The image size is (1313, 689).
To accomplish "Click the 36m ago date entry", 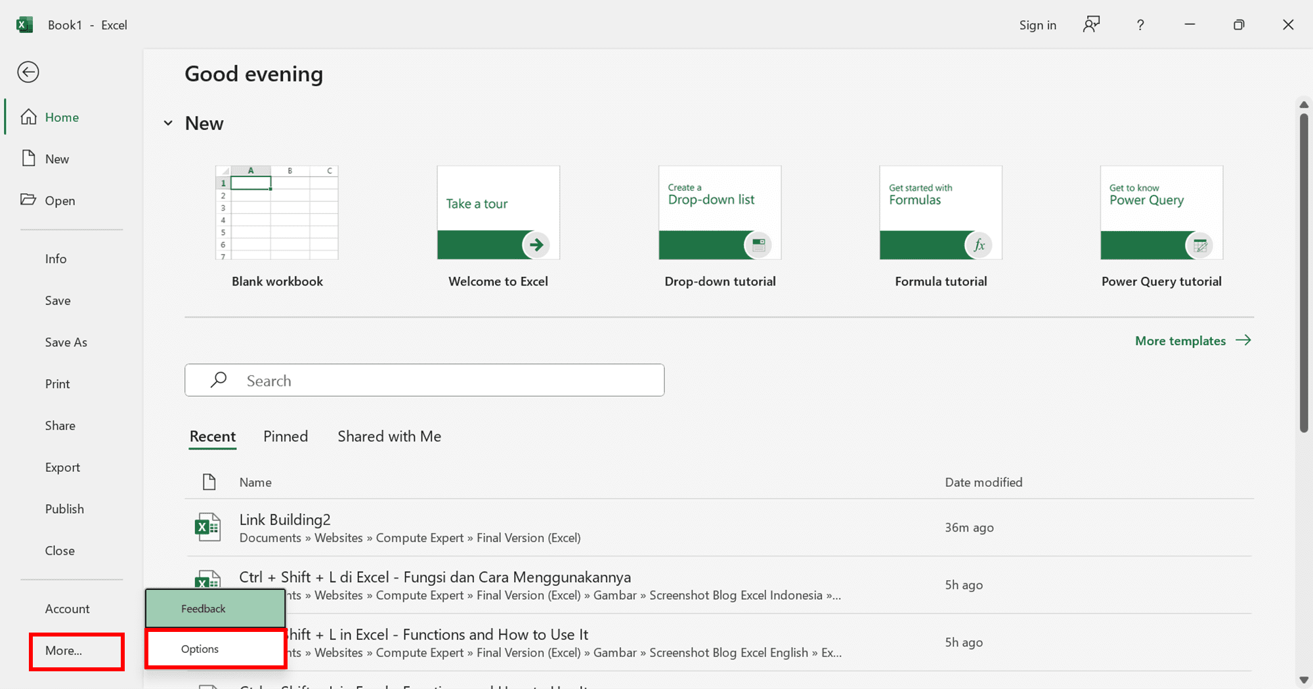I will click(x=969, y=528).
